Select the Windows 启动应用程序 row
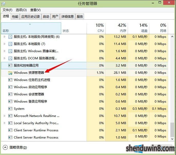The width and height of the screenshot is (176, 155). pyautogui.click(x=85, y=87)
